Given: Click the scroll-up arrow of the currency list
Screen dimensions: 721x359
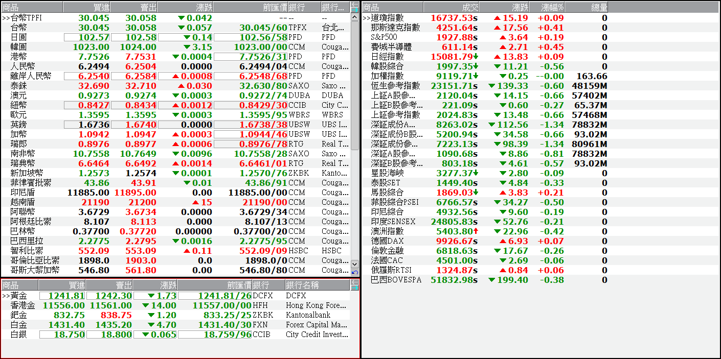Looking at the screenshot, I should point(355,17).
